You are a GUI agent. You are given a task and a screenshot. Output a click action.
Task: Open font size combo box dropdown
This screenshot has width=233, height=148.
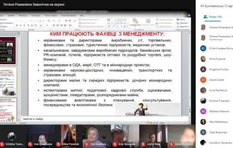37,21
